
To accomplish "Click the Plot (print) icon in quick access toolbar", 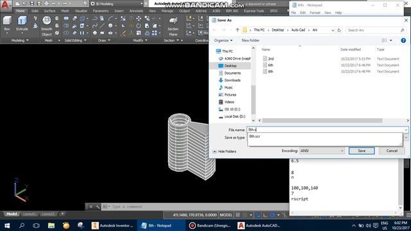I will pos(46,4).
